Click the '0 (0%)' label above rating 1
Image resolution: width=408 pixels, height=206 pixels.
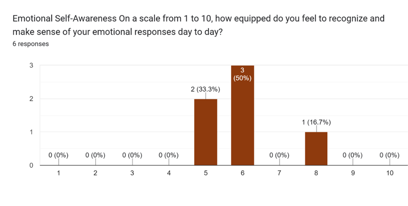click(58, 155)
